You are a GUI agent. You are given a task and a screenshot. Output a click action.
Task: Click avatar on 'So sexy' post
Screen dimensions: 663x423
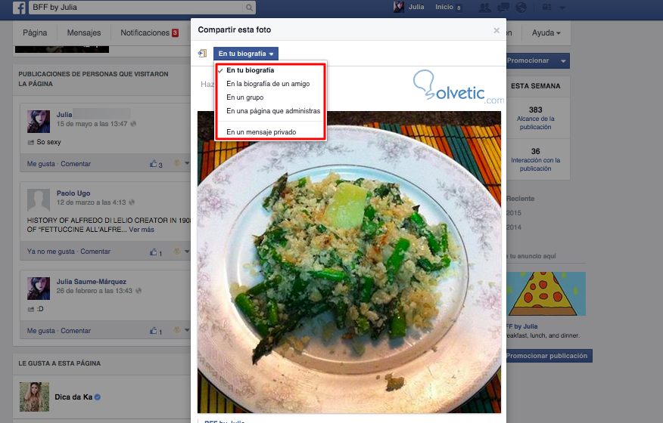point(39,122)
